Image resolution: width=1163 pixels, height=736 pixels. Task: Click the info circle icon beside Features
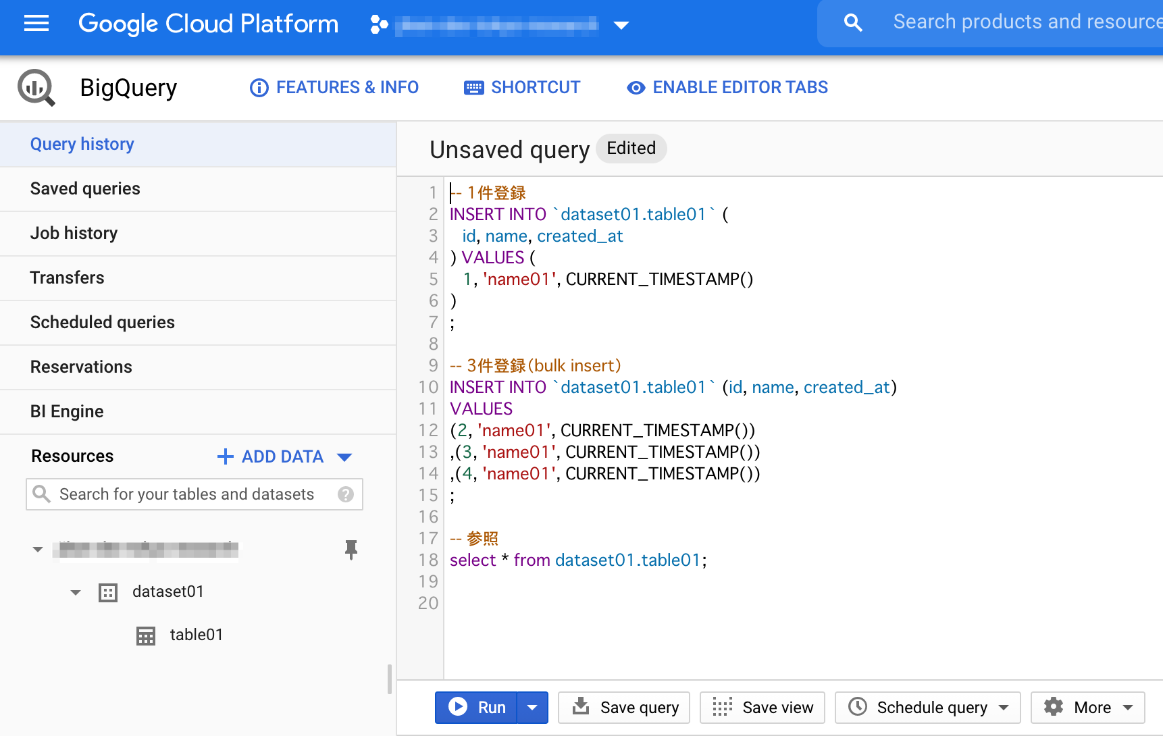[x=259, y=88]
